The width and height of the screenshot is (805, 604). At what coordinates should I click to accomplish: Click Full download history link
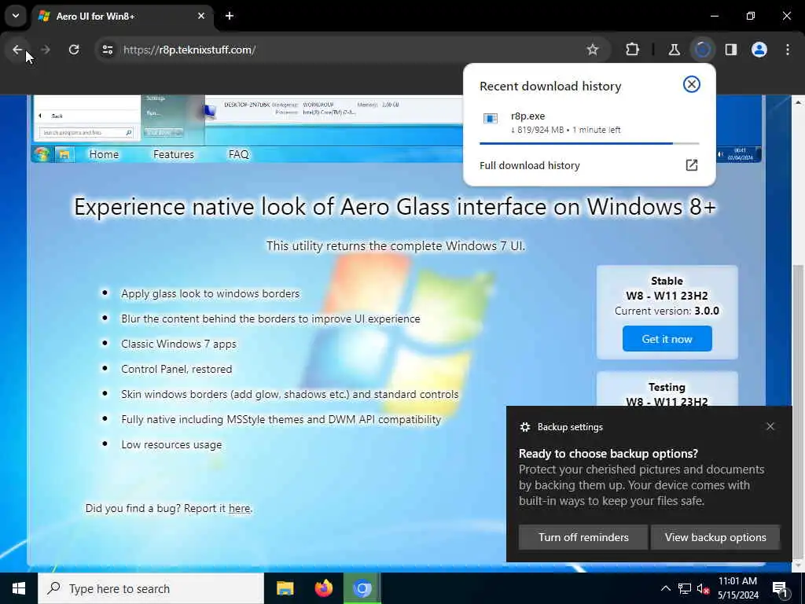pyautogui.click(x=529, y=165)
